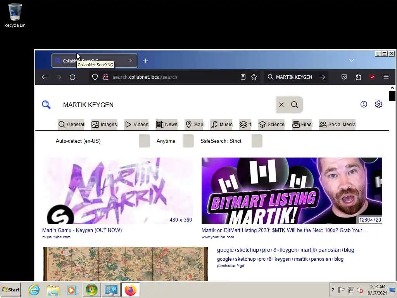The height and width of the screenshot is (298, 397).
Task: Open the Action Center flag icon
Action: tap(341, 289)
